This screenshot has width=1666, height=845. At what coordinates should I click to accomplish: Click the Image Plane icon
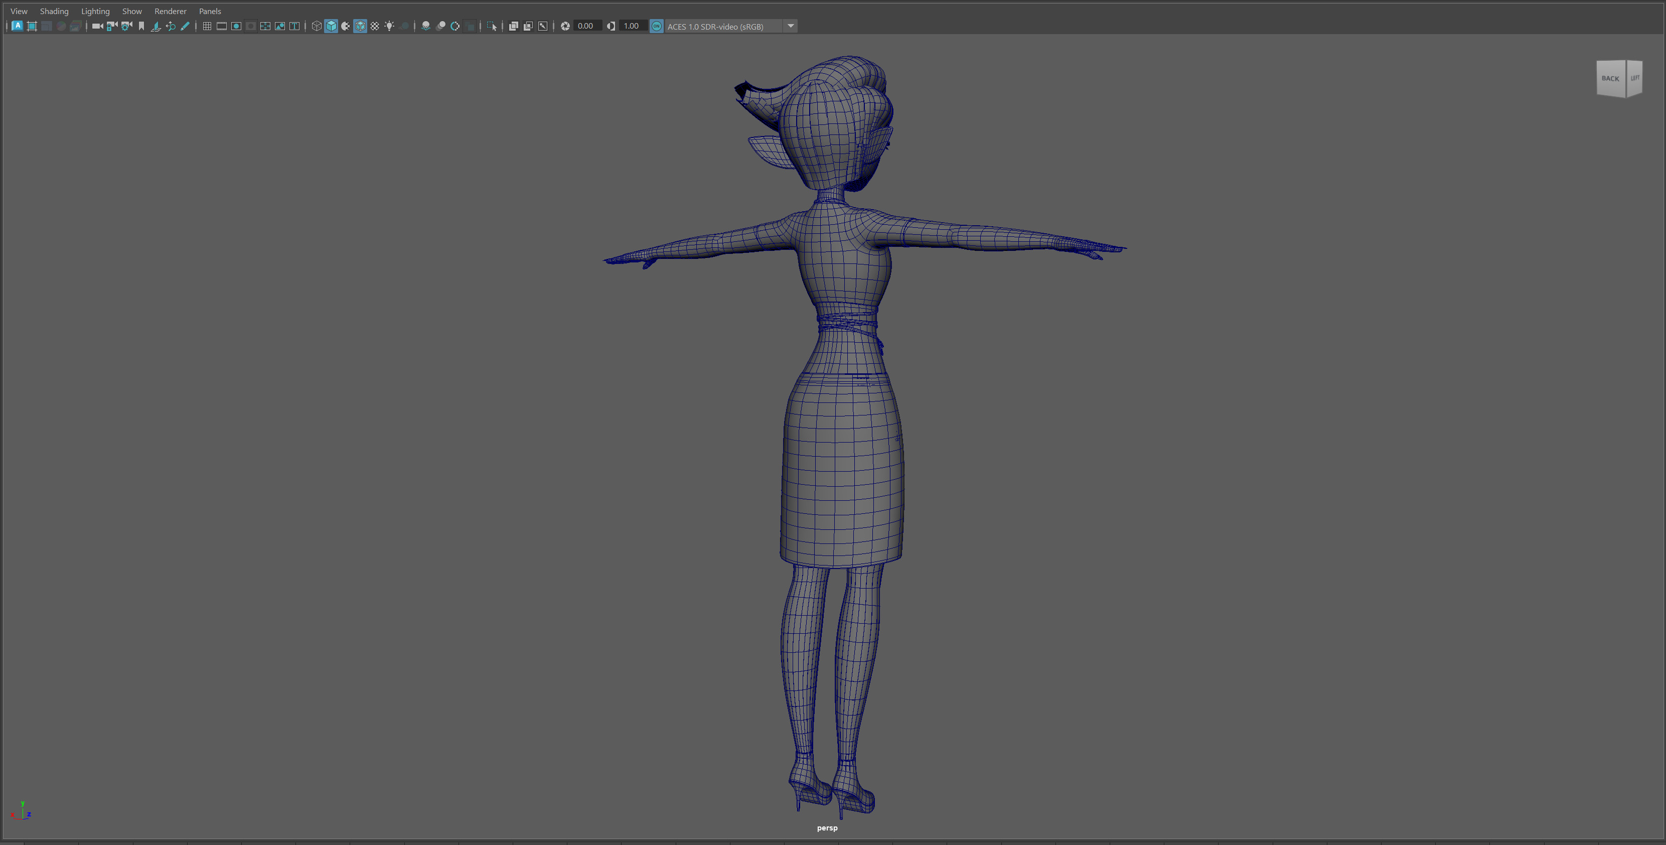156,26
